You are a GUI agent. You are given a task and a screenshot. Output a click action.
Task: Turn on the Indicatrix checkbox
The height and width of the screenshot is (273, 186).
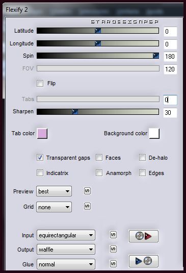tap(40, 173)
